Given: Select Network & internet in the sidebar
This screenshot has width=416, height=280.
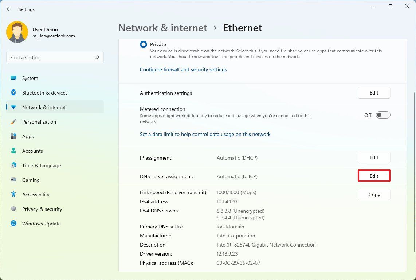Looking at the screenshot, I should (x=44, y=107).
